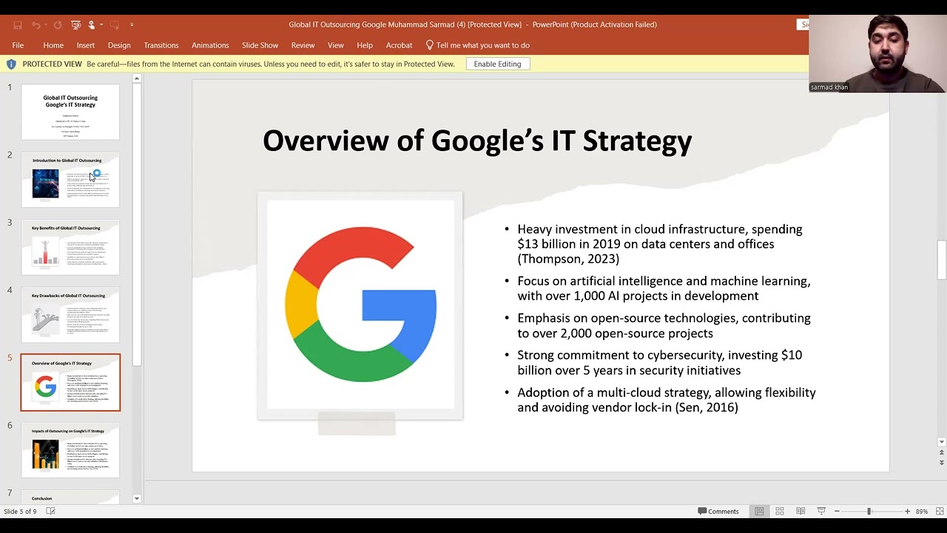Go to previous slide double-arrow button
Viewport: 947px width, 533px height.
pyautogui.click(x=942, y=452)
